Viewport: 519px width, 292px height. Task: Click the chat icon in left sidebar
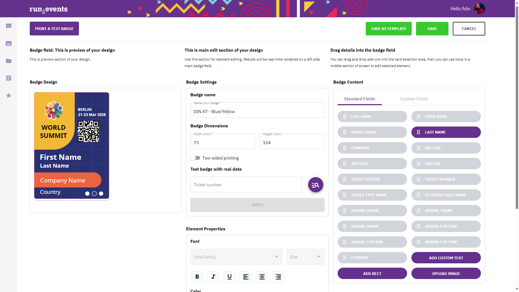pos(9,26)
